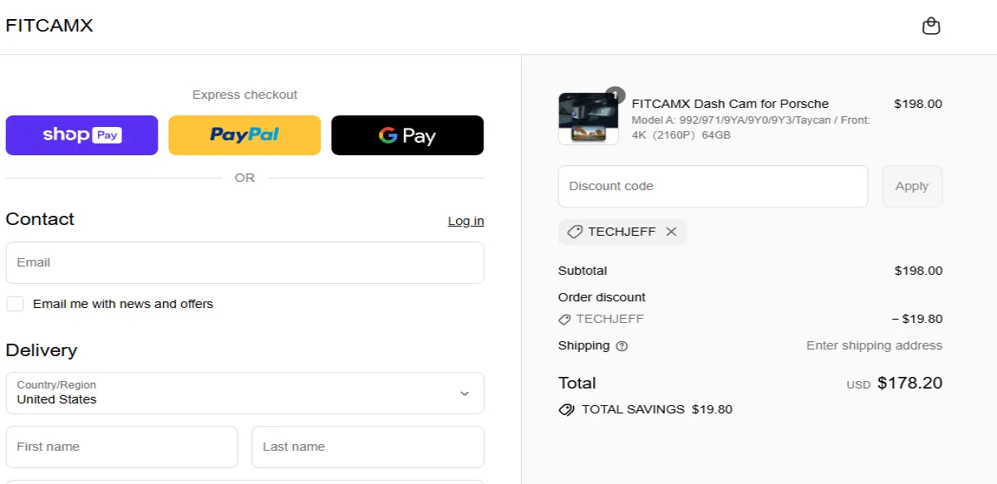Image resolution: width=997 pixels, height=484 pixels.
Task: Click the FITCAMX store logo
Action: 49,25
